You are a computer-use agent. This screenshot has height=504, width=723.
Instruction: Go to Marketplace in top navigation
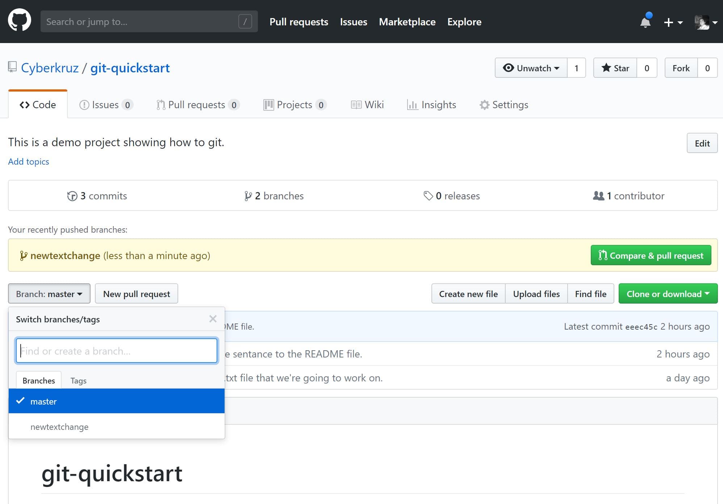coord(407,22)
